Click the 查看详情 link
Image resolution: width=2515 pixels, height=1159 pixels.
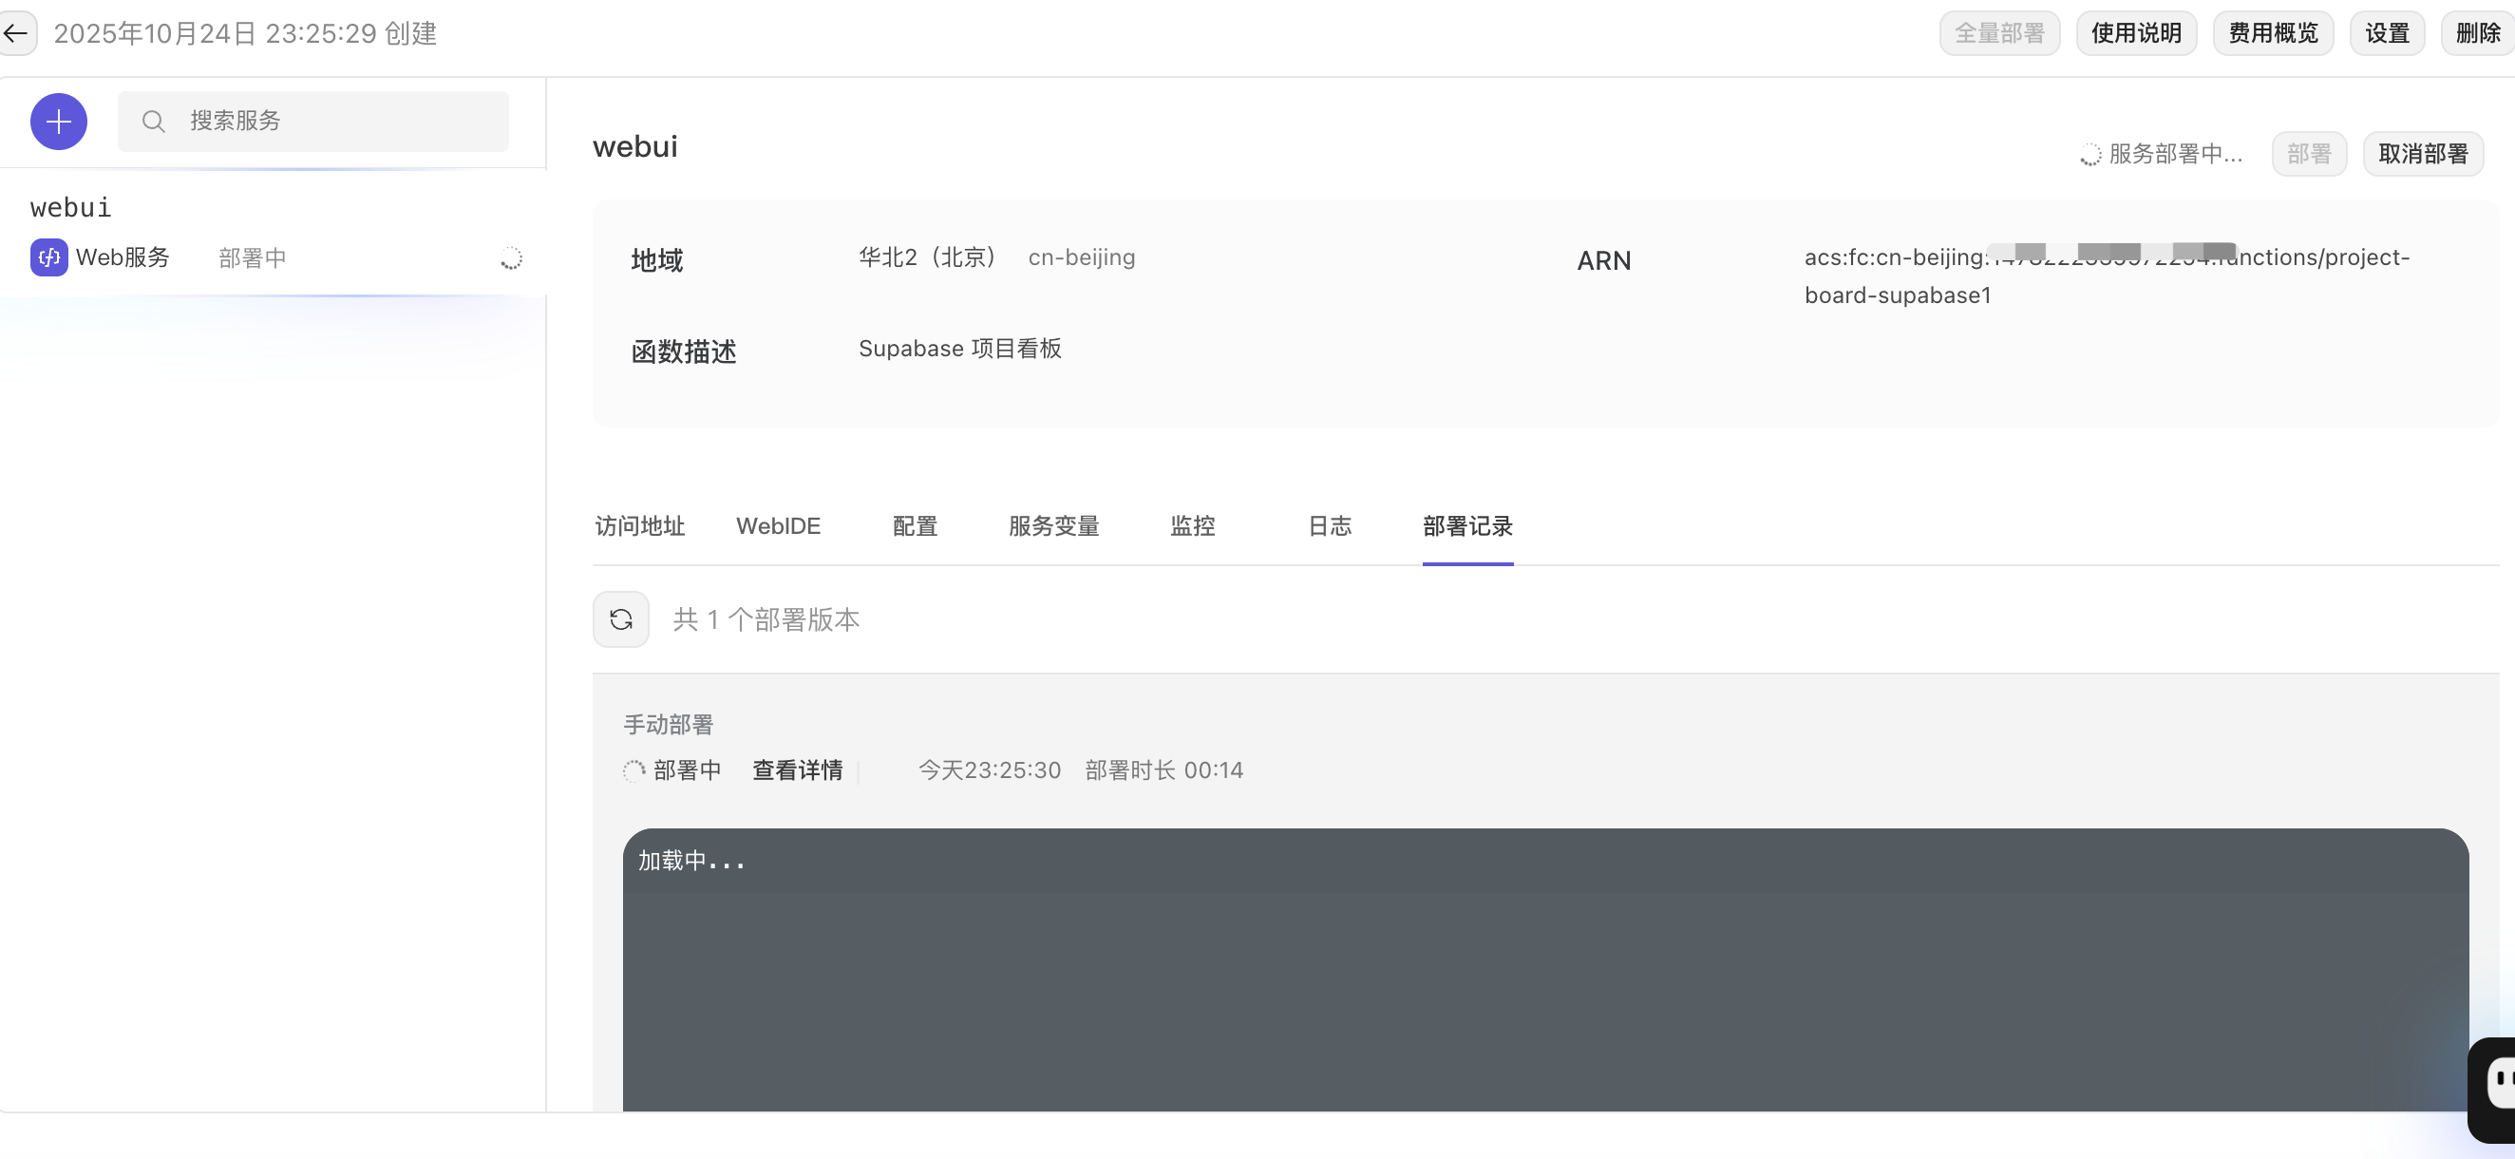click(797, 770)
